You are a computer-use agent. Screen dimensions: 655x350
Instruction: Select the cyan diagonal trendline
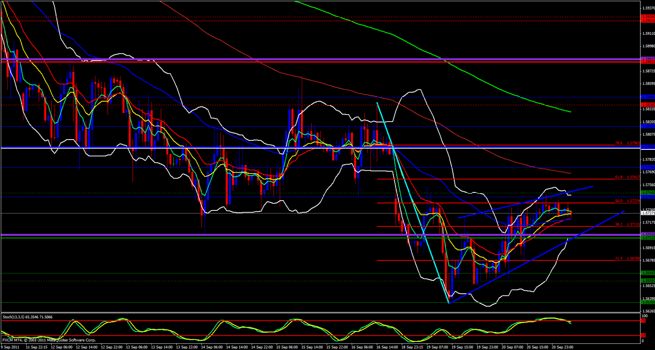tap(413, 203)
